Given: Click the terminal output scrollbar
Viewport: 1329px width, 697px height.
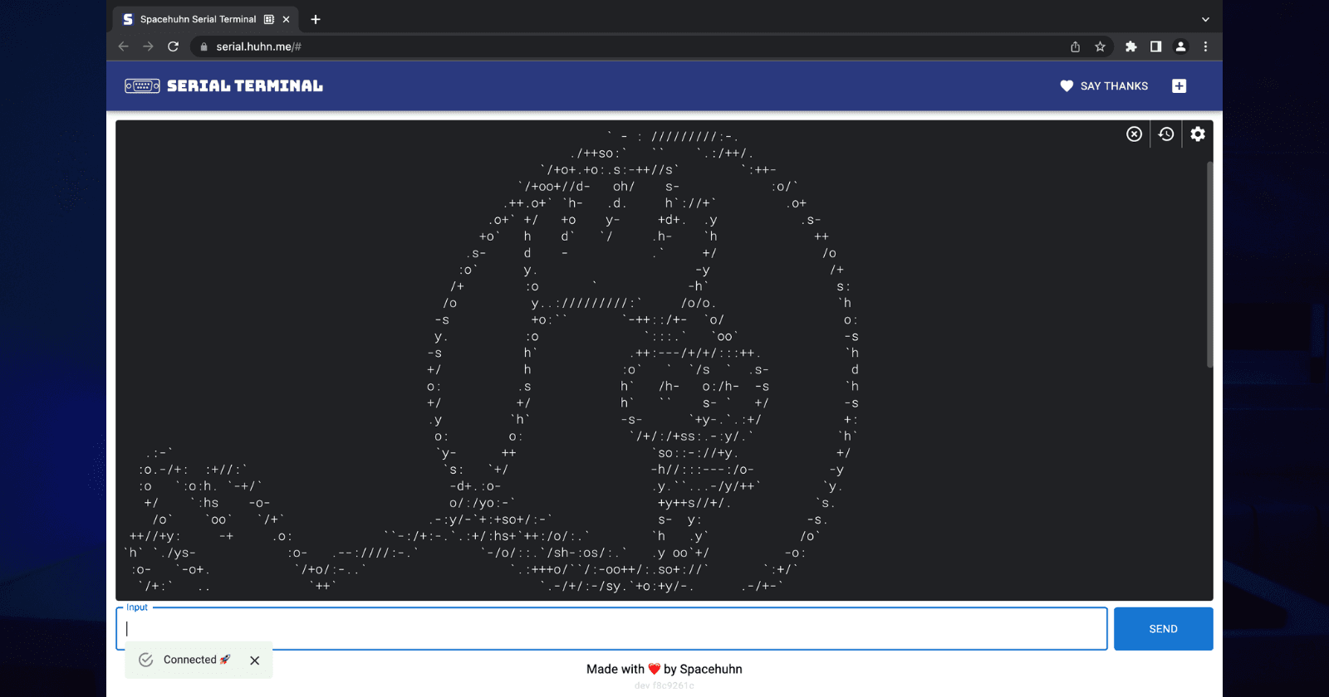Looking at the screenshot, I should tap(1209, 266).
